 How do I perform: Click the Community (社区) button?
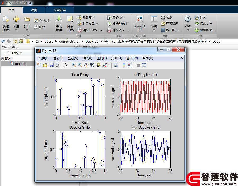200,17
